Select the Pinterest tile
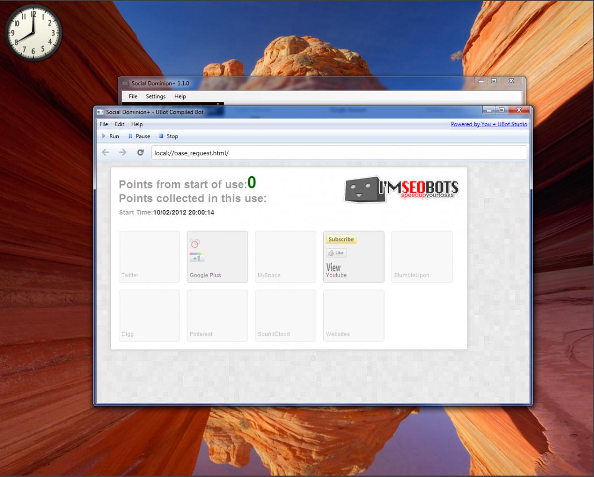This screenshot has width=594, height=477. point(217,315)
